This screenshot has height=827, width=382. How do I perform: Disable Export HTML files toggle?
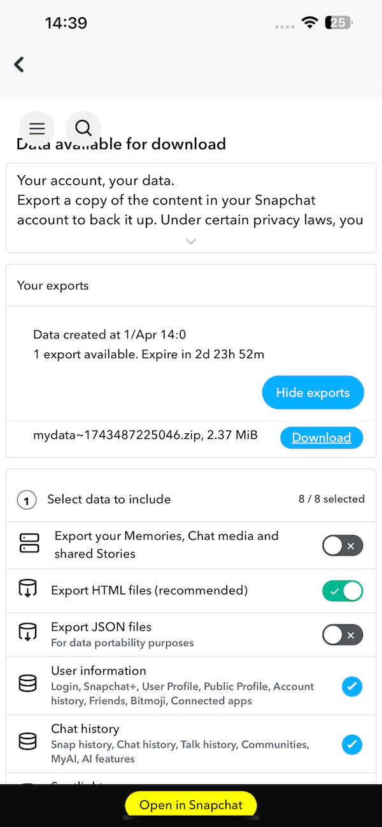tap(343, 591)
